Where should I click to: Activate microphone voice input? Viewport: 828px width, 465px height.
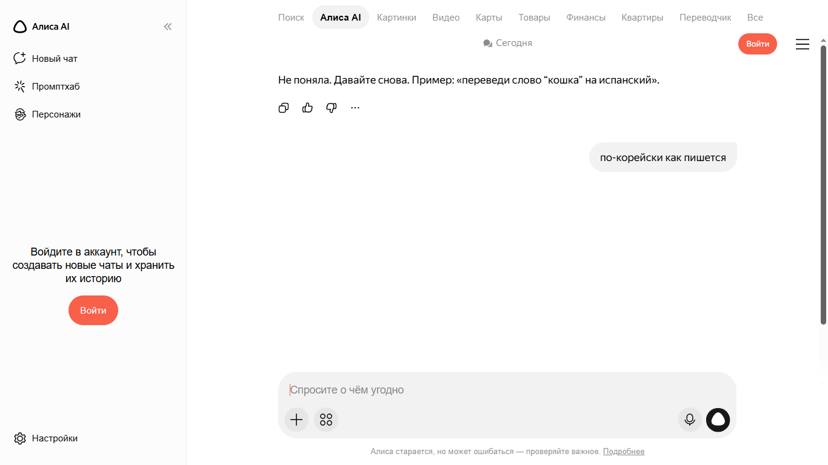pyautogui.click(x=690, y=420)
